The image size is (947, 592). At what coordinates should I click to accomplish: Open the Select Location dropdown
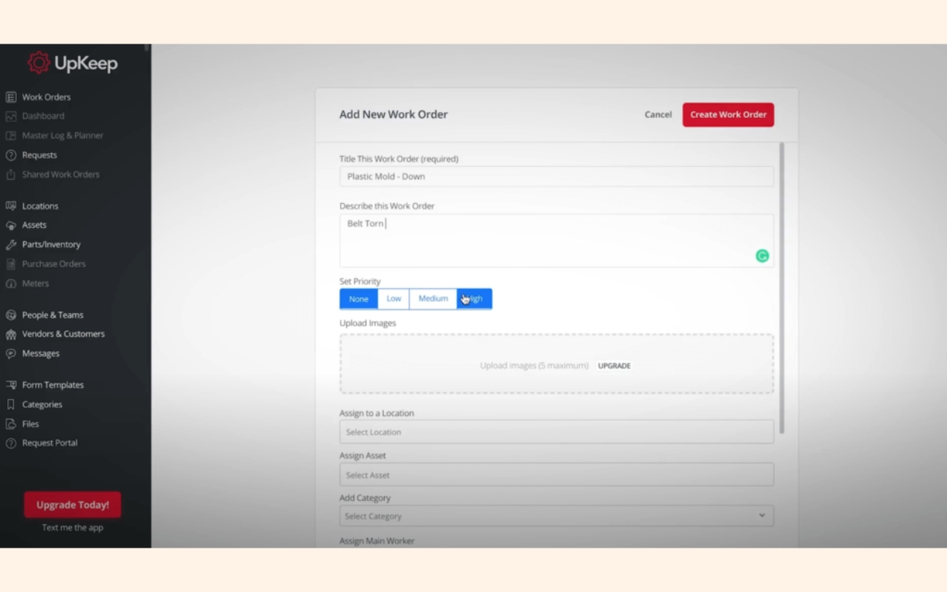(556, 432)
